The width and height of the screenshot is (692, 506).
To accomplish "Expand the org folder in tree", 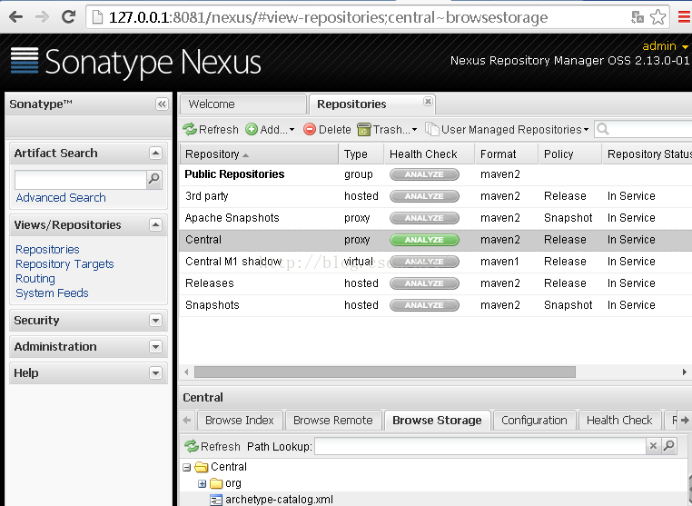I will [203, 483].
